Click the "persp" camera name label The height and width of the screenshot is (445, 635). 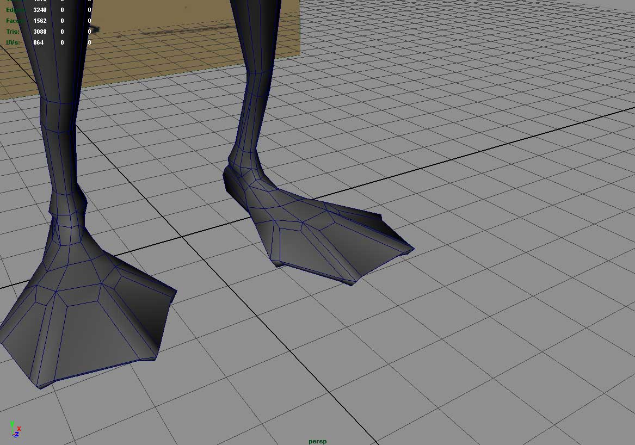[318, 441]
